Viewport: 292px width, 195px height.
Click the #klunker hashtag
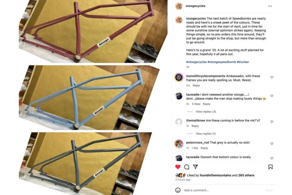pyautogui.click(x=243, y=62)
